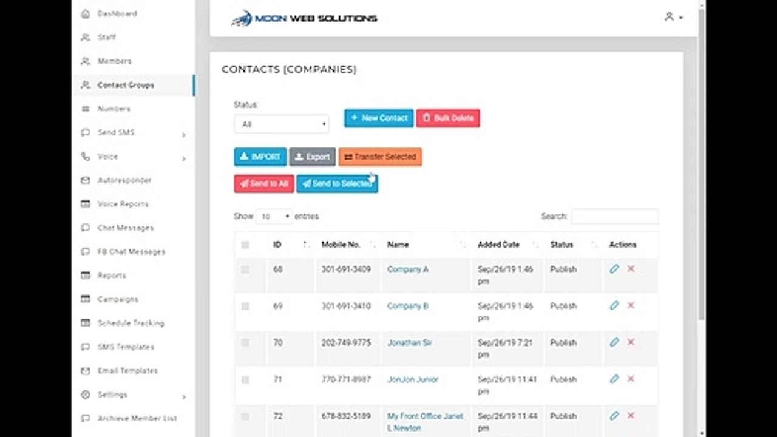777x437 pixels.
Task: Click the Staff sidebar icon
Action: [86, 37]
